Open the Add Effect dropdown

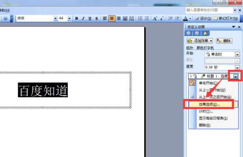tap(200, 41)
